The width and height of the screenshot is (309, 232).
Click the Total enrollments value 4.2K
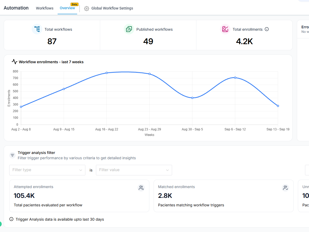pos(244,42)
